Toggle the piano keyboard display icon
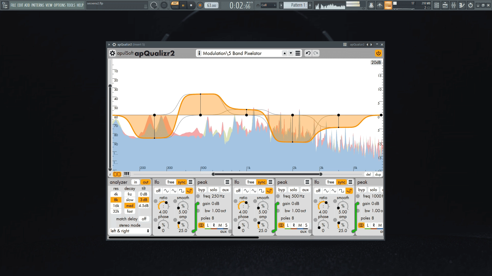Viewport: 492px width, 276px height. click(127, 174)
